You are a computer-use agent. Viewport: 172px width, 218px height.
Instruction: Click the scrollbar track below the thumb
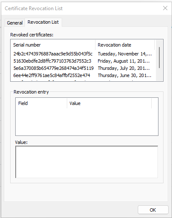pyautogui.click(x=159, y=75)
